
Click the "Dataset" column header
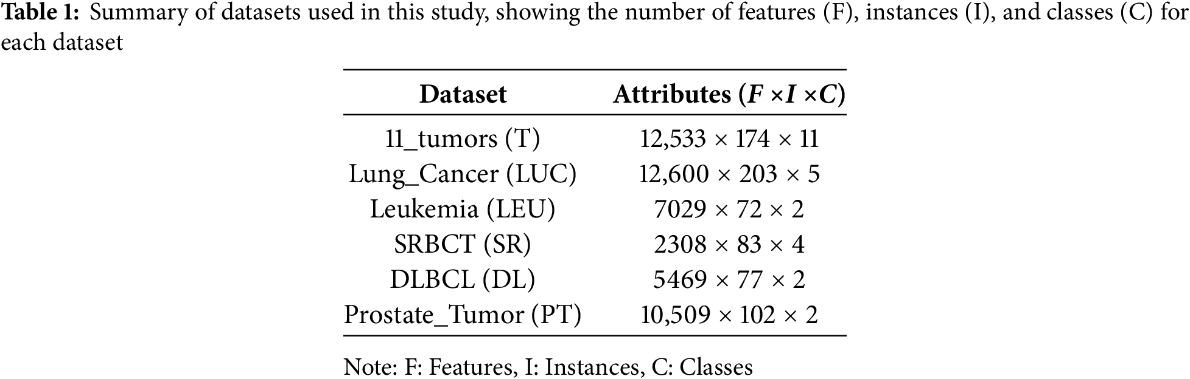pos(463,95)
